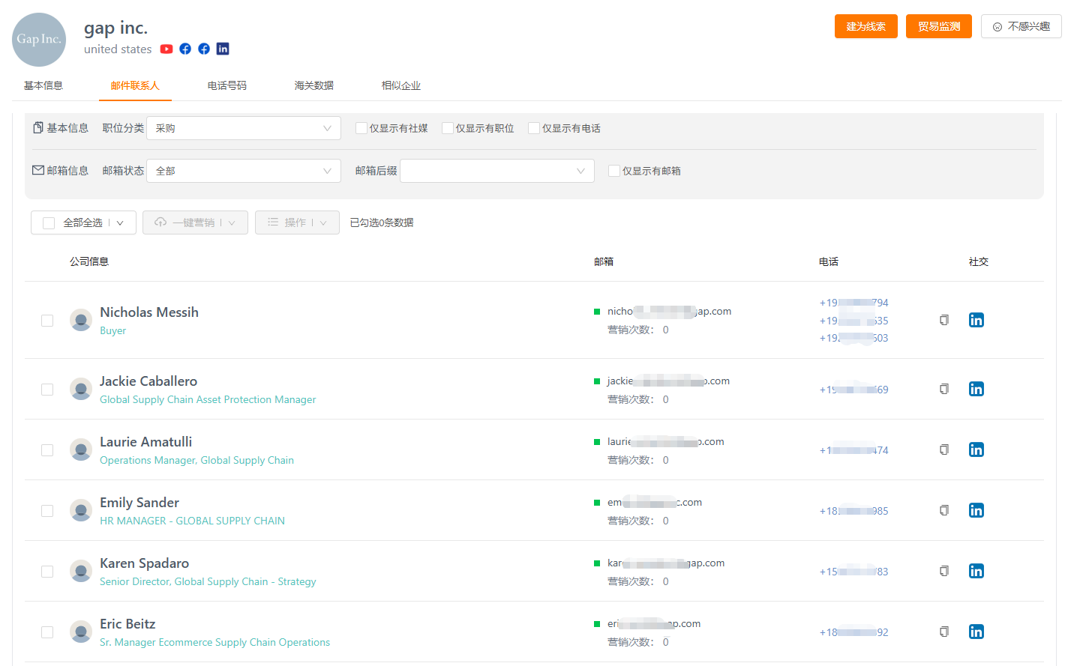Viewport: 1065px width, 666px height.
Task: Copy Laurie Amatulli's contact info icon
Action: pyautogui.click(x=944, y=449)
